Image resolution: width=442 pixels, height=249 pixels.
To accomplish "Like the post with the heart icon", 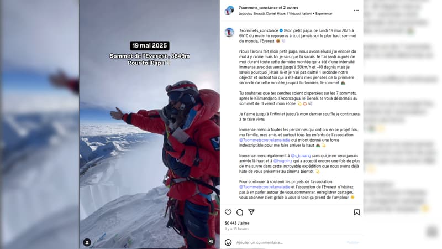I will click(x=228, y=212).
